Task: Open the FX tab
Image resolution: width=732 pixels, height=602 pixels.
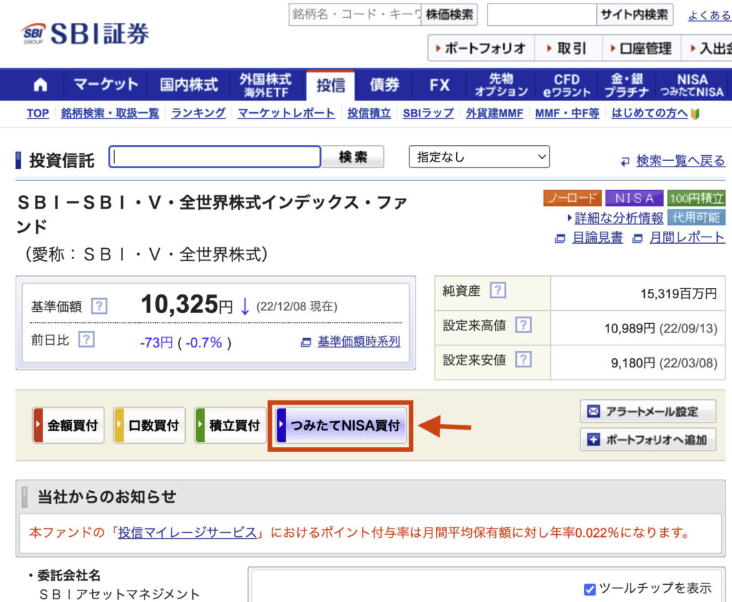Action: click(440, 84)
